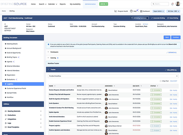Select Customer Experience Portal section
Viewport: 183px width, 135px height.
16,88
